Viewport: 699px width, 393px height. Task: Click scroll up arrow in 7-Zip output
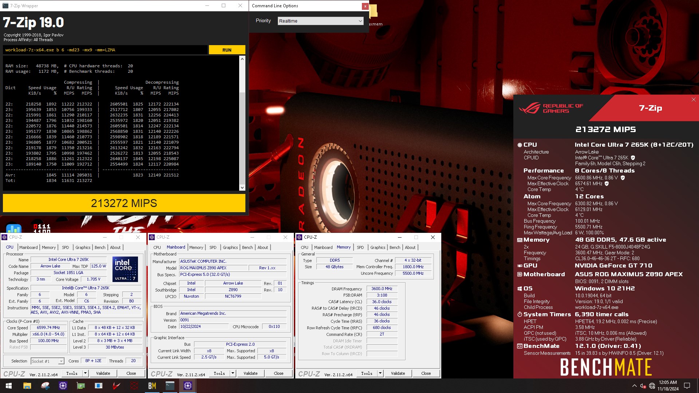coord(242,59)
